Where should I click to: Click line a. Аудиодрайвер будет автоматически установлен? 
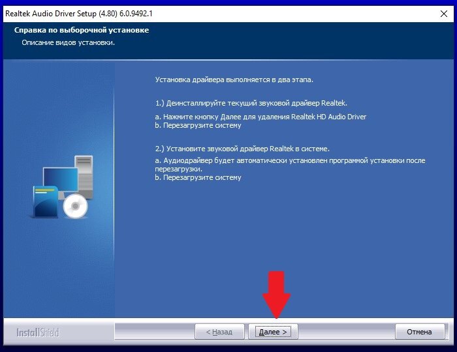[x=290, y=164]
